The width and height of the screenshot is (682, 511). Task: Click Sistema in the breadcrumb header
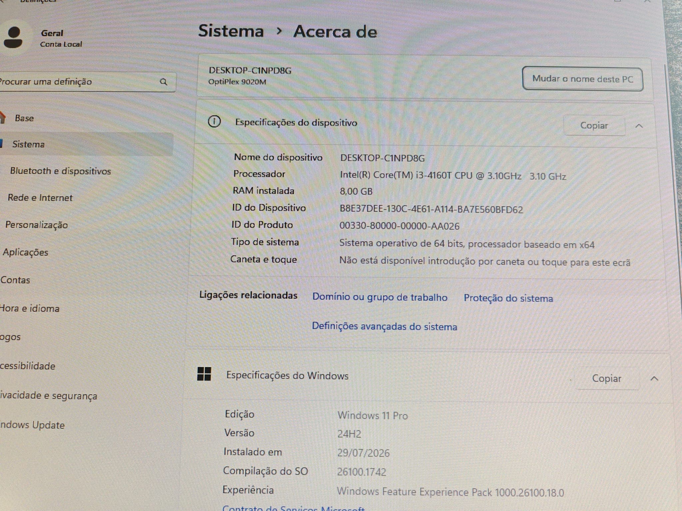click(231, 31)
